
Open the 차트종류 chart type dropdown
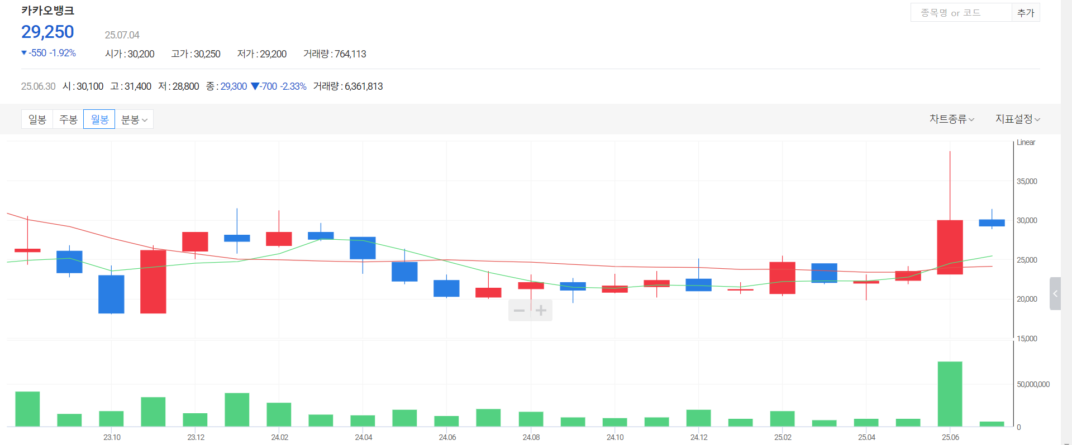coord(952,119)
